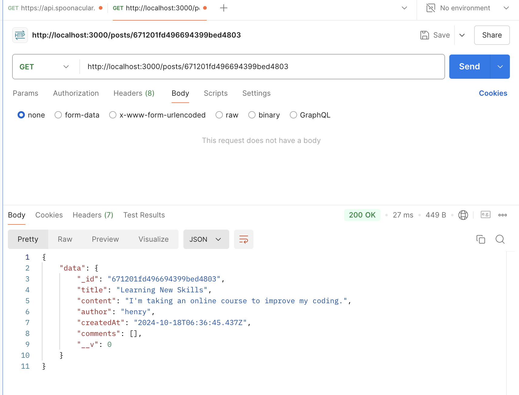
Task: Click the 449 B response size
Action: (x=436, y=215)
